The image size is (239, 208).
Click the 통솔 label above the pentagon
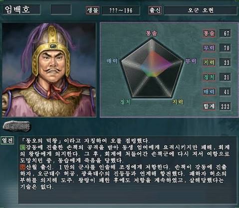tap(152, 33)
